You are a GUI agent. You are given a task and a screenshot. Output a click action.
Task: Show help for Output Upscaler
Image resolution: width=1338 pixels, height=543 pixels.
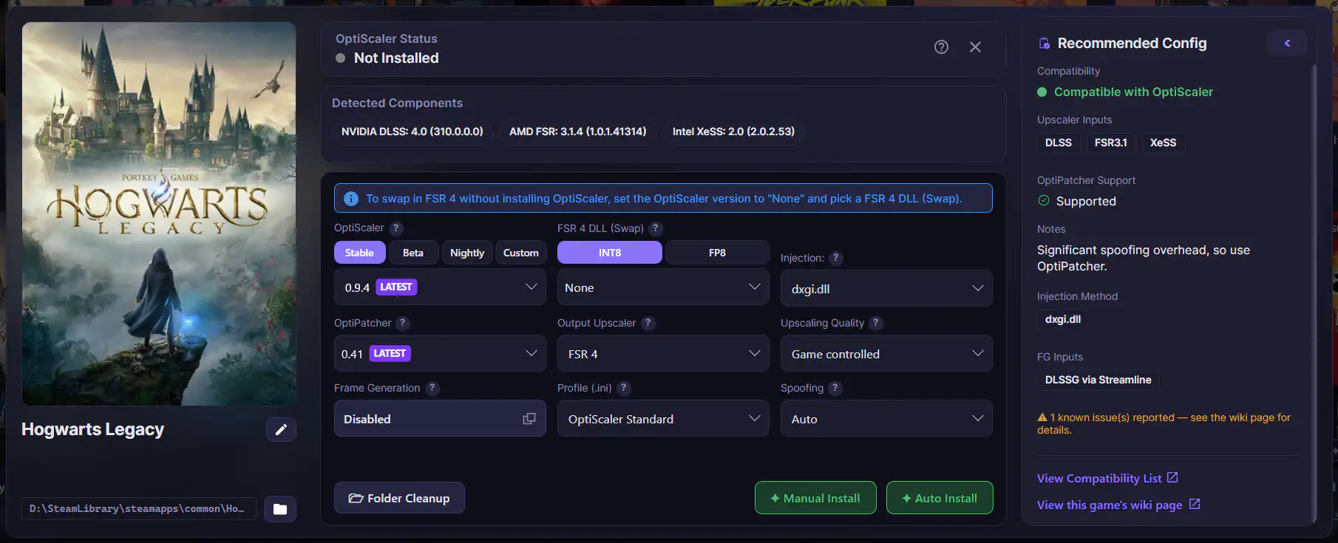pyautogui.click(x=648, y=323)
